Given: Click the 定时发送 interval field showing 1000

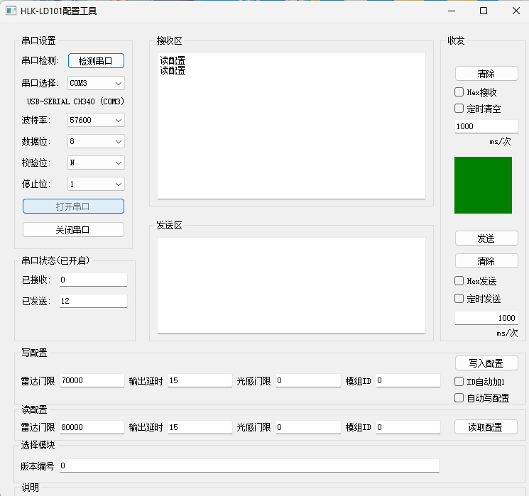Looking at the screenshot, I should click(486, 318).
